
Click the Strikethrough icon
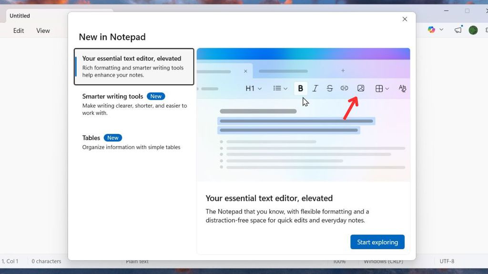pyautogui.click(x=330, y=88)
